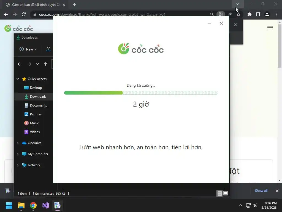
Task: Switch File Explorer to details view
Action: tap(219, 194)
